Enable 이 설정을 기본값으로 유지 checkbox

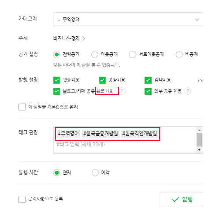click(x=22, y=107)
